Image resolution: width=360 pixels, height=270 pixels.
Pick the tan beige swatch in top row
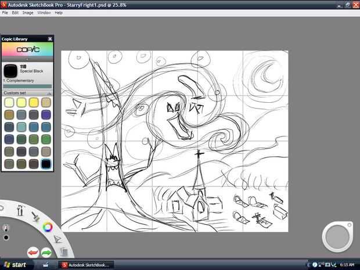[x=46, y=102]
